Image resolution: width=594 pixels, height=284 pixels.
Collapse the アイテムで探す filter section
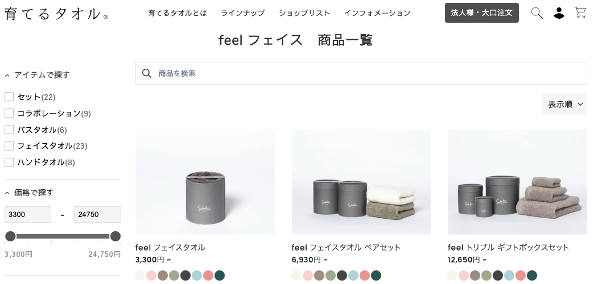tap(7, 75)
